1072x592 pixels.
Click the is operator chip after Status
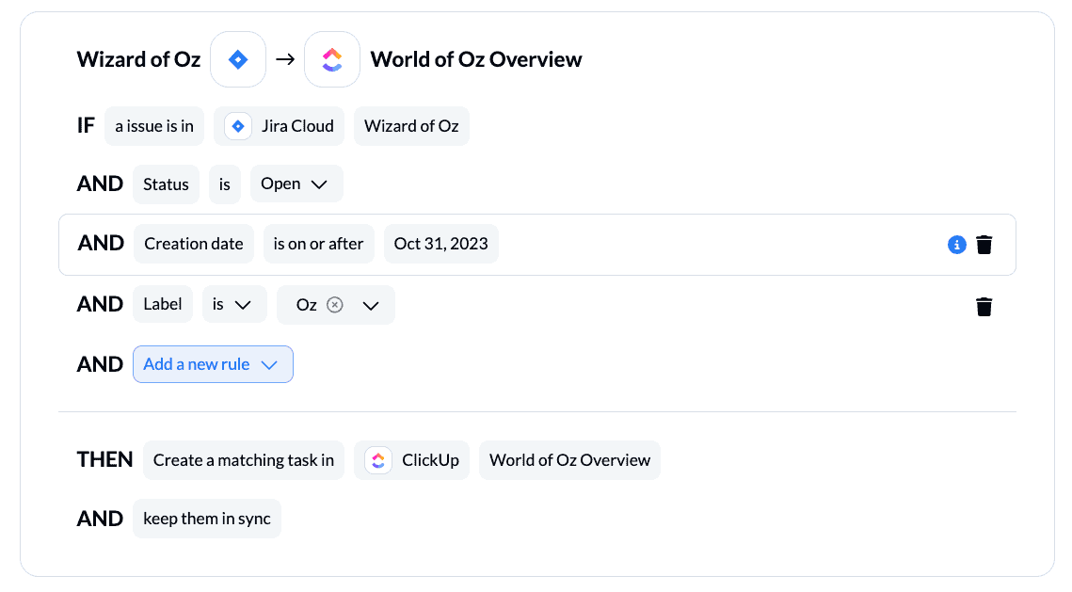pos(225,184)
